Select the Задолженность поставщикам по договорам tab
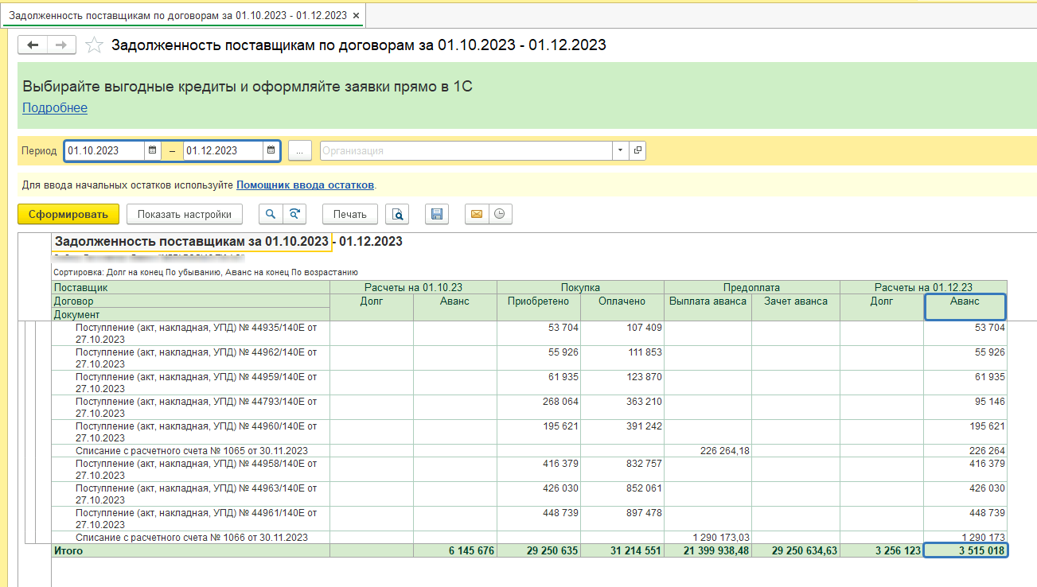This screenshot has height=587, width=1037. pyautogui.click(x=177, y=16)
